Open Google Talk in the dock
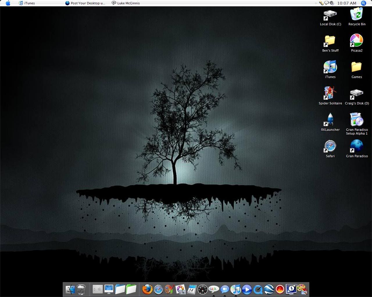The width and height of the screenshot is (372, 297). point(214,289)
